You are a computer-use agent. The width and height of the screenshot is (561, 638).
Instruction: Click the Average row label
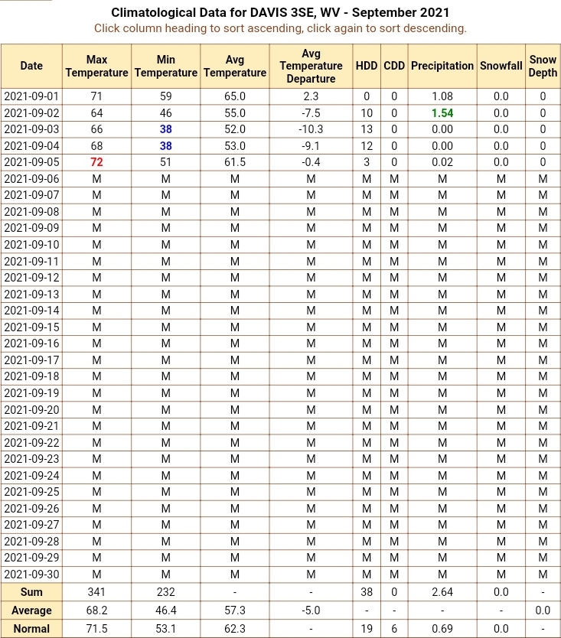(31, 610)
